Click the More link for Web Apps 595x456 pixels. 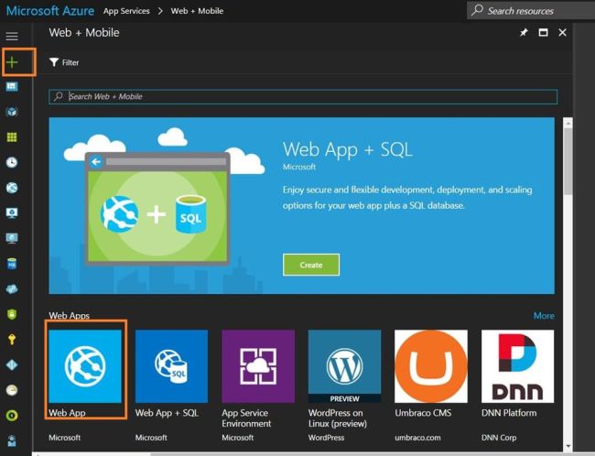tap(544, 316)
